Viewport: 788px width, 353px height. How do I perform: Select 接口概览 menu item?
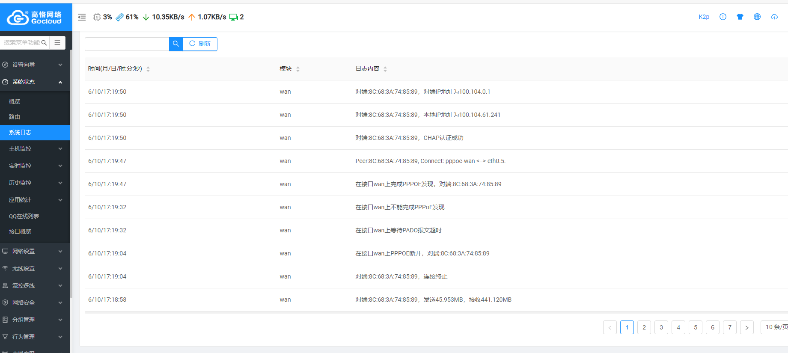20,231
